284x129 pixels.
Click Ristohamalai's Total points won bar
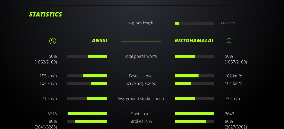[194, 56]
